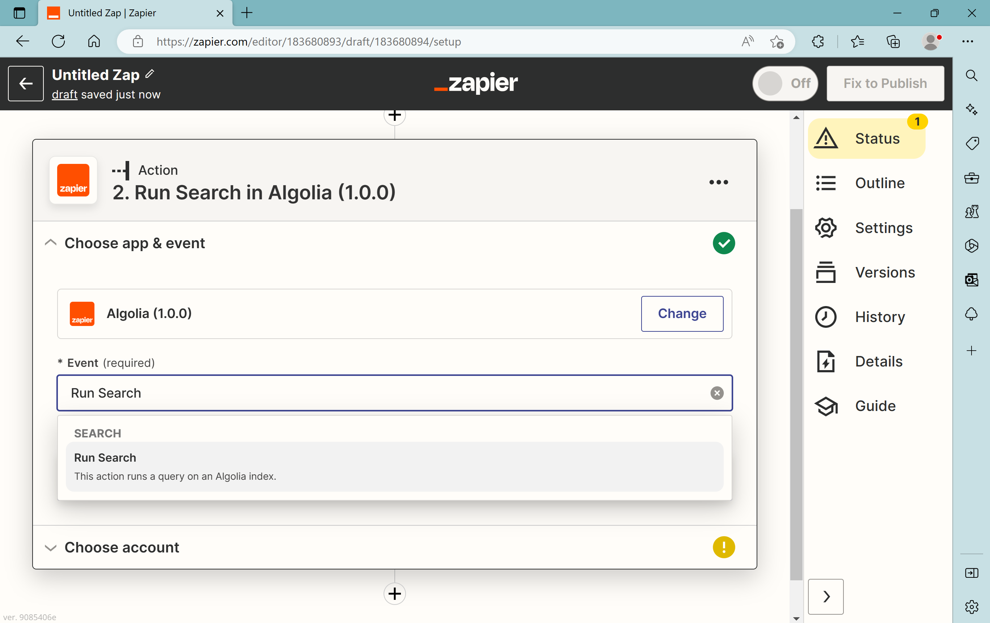The width and height of the screenshot is (990, 623).
Task: Add this page to favorites
Action: point(776,42)
